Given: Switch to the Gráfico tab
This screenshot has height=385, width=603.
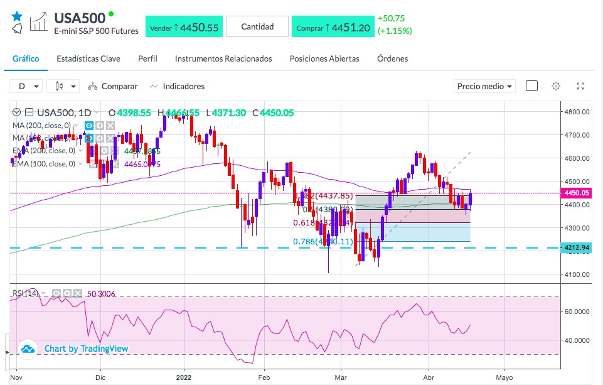Looking at the screenshot, I should 26,58.
